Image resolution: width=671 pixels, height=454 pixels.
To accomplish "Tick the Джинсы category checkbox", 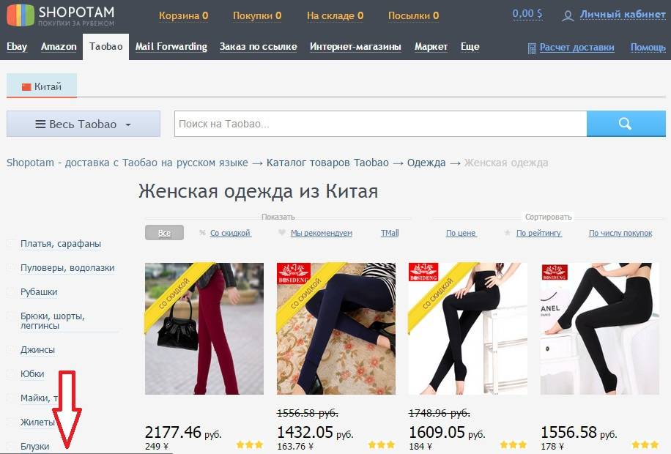I will 11,349.
